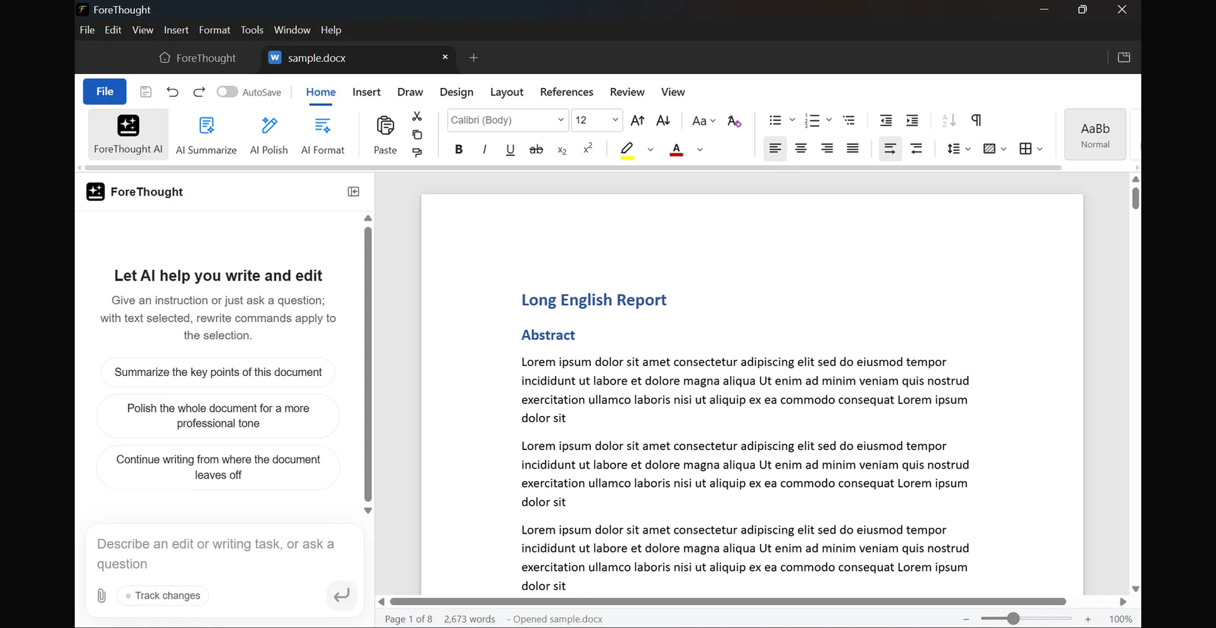Zoom in with the plus icon
Image resolution: width=1216 pixels, height=628 pixels.
click(x=1088, y=619)
